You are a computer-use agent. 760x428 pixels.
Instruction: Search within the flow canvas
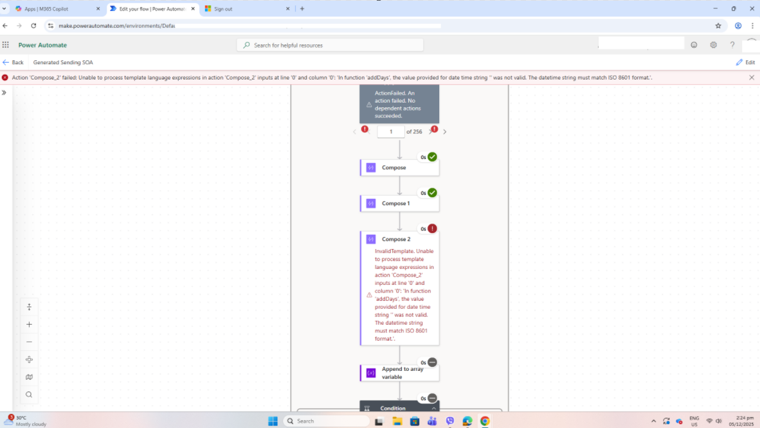click(x=29, y=395)
